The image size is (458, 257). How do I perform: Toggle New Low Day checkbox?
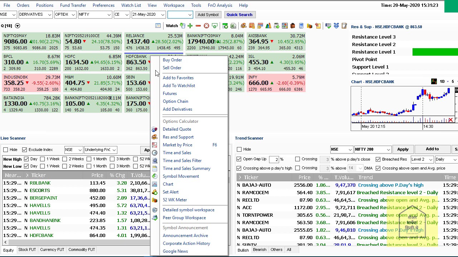point(26,166)
